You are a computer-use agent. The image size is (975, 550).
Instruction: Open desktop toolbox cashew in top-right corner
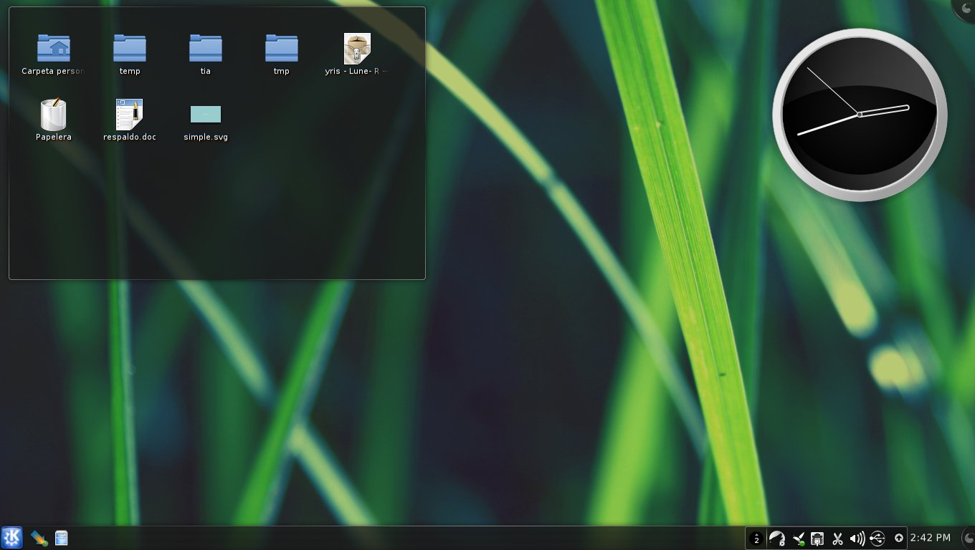click(965, 8)
